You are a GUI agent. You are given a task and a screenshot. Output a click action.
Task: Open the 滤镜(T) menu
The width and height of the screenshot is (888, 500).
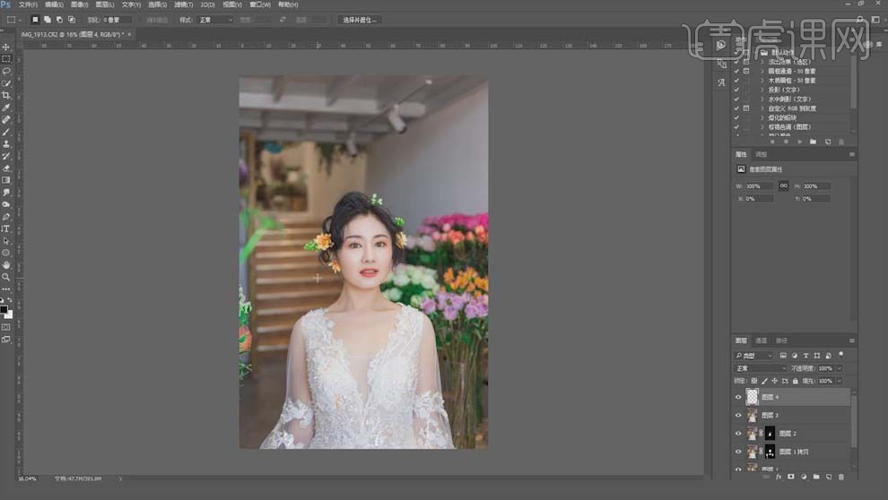click(182, 4)
